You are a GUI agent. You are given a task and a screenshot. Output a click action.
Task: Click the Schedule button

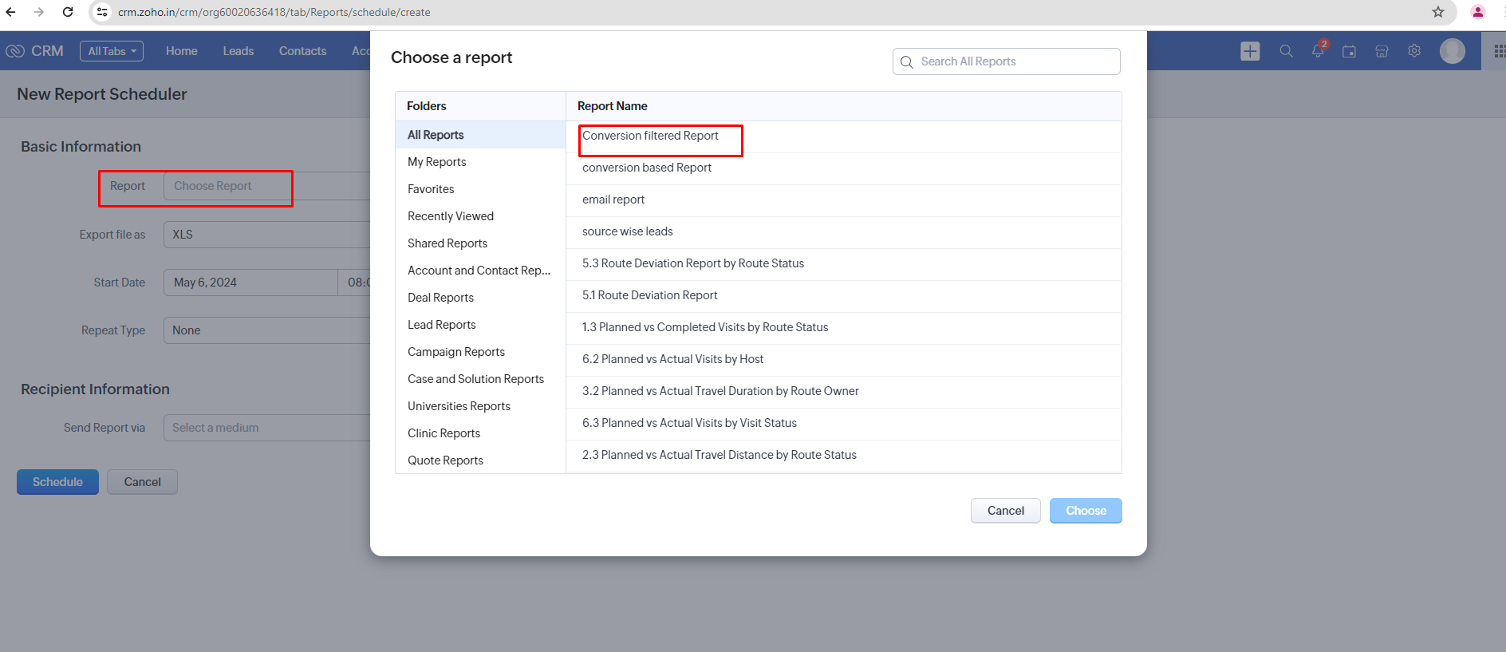pyautogui.click(x=57, y=482)
